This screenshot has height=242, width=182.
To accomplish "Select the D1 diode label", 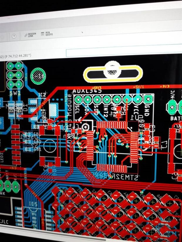I will coord(25,108).
